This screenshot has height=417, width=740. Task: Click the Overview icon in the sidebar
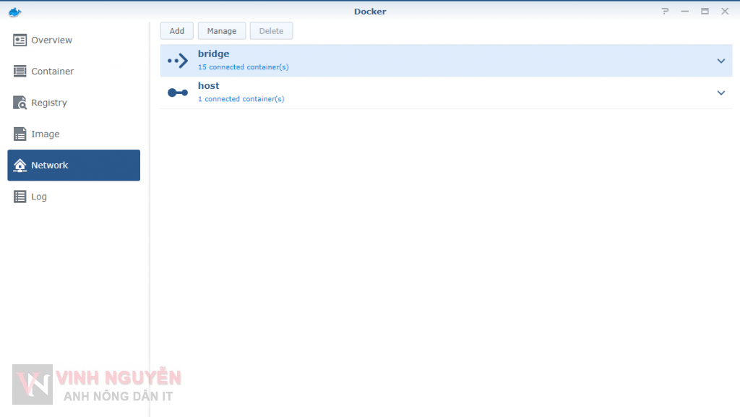point(20,40)
